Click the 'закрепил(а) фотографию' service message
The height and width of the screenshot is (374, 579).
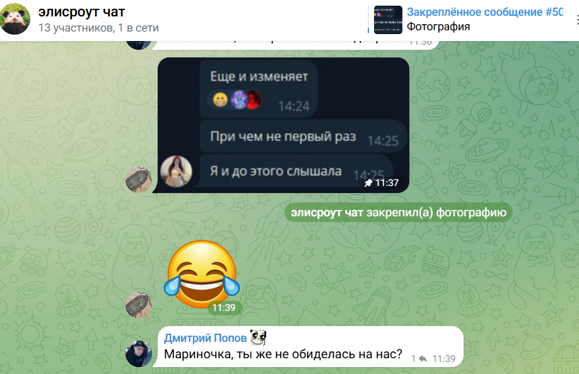tap(399, 213)
